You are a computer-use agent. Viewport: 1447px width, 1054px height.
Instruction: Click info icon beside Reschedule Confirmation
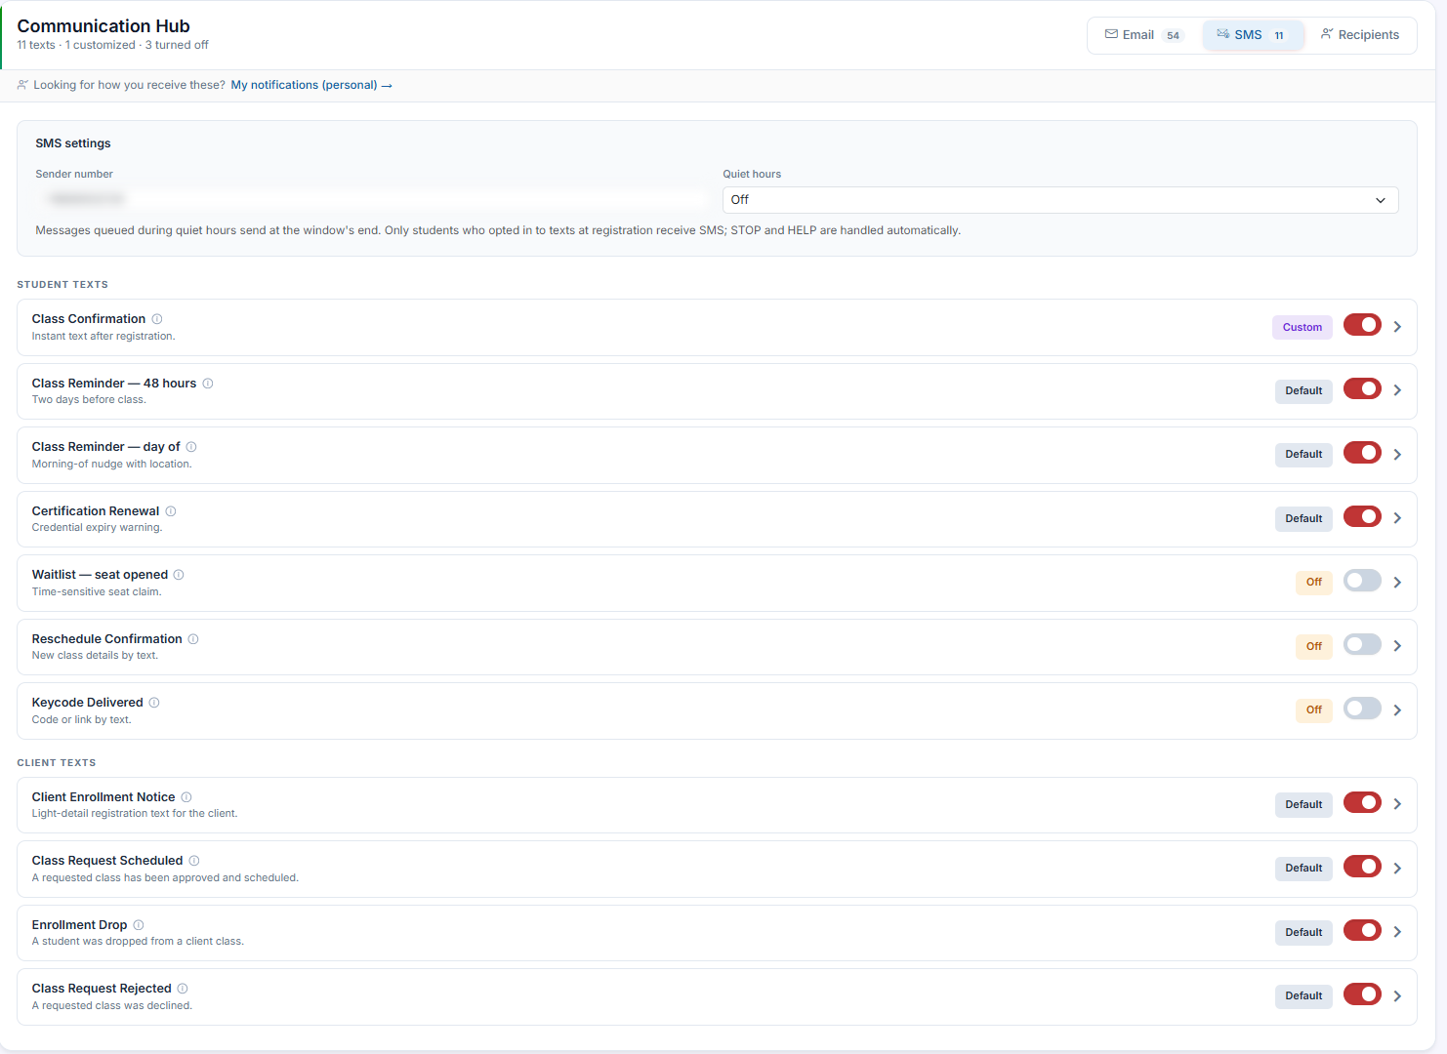[x=193, y=639]
